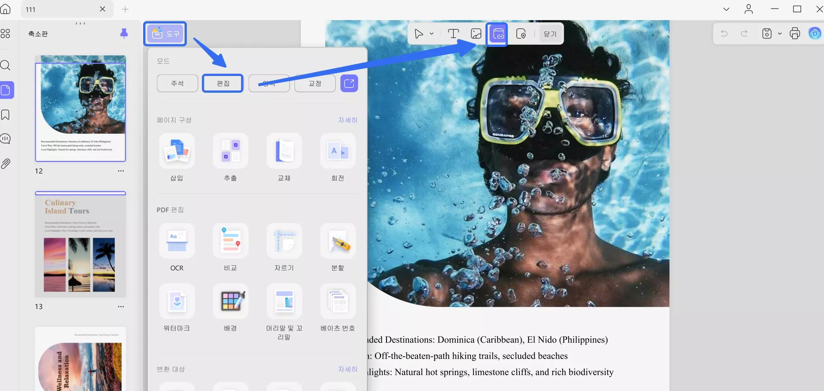The image size is (824, 391).
Task: Click the purple export icon beside 교정
Action: 349,83
